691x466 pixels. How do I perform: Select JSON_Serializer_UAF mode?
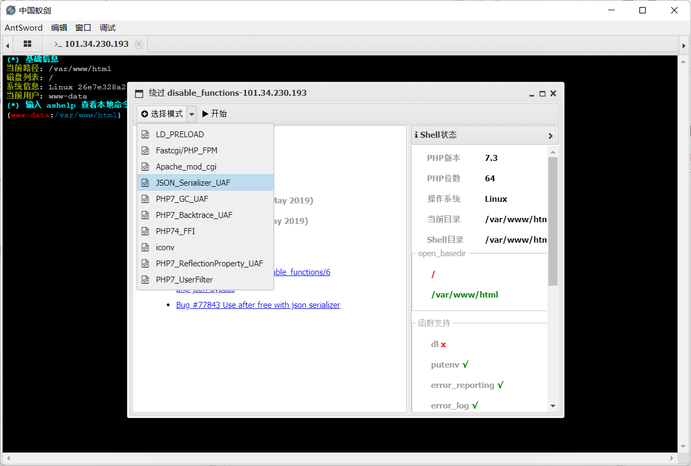(205, 183)
